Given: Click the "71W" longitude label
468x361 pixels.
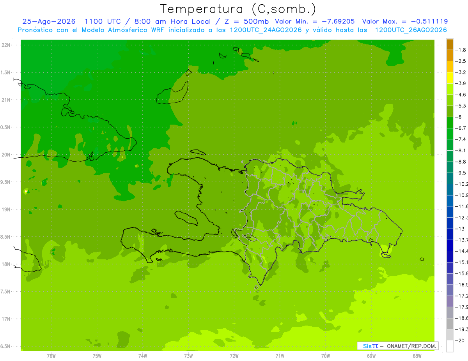Looking at the screenshot, I should [x=280, y=356].
